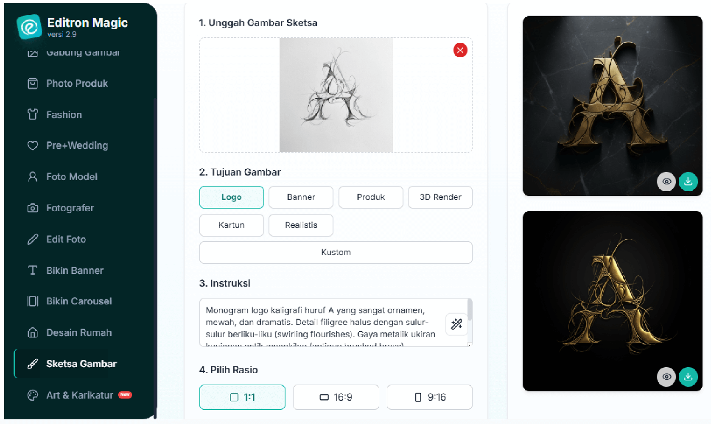
Task: Download the second gold letter A result
Action: (688, 377)
